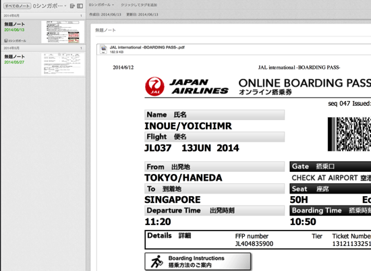The image size is (371, 271).
Task: Open the 0シンガポール notebook selector above note
Action: point(101,5)
